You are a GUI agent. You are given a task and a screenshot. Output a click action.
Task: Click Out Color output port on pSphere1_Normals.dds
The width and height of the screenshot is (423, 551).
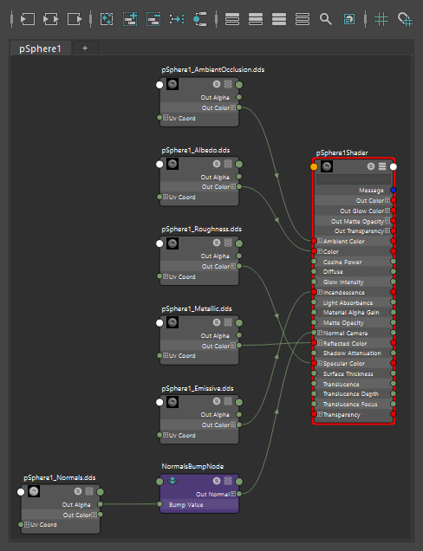pos(101,515)
